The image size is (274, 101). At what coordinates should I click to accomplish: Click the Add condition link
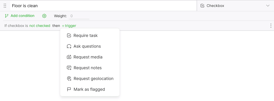(x=23, y=16)
